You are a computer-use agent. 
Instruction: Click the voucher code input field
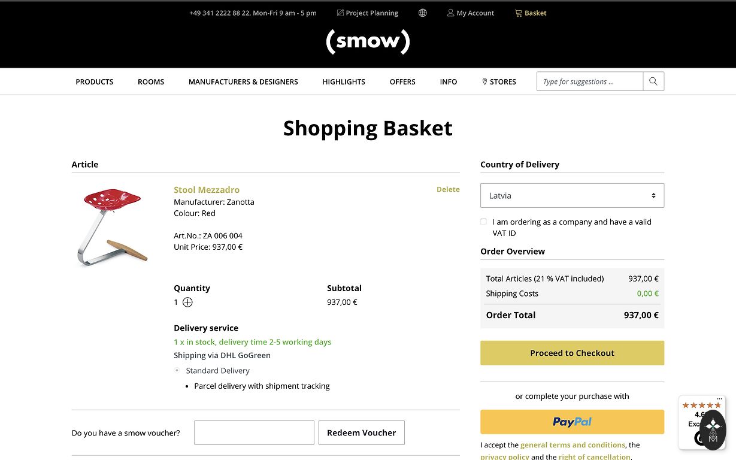(254, 432)
